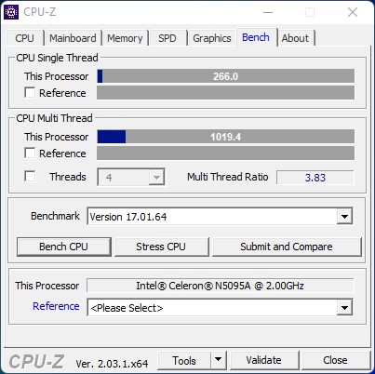Open the SPD tab
375x374 pixels.
pos(167,38)
